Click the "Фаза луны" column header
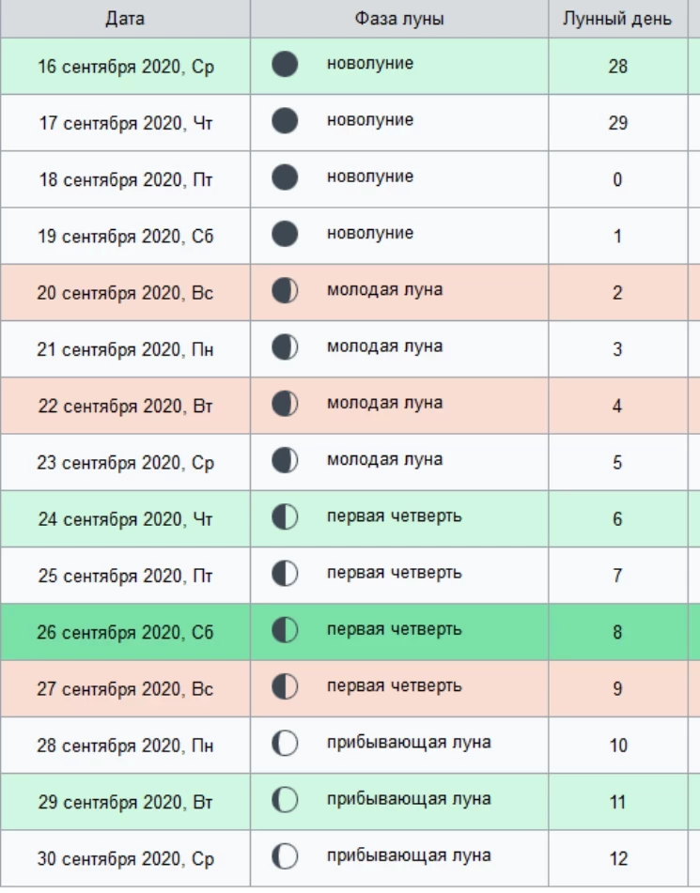 click(x=399, y=19)
